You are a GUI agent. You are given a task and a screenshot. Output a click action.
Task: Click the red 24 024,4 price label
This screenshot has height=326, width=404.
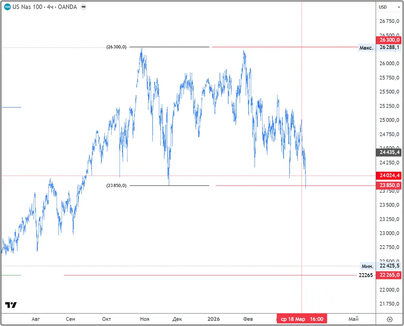(389, 176)
